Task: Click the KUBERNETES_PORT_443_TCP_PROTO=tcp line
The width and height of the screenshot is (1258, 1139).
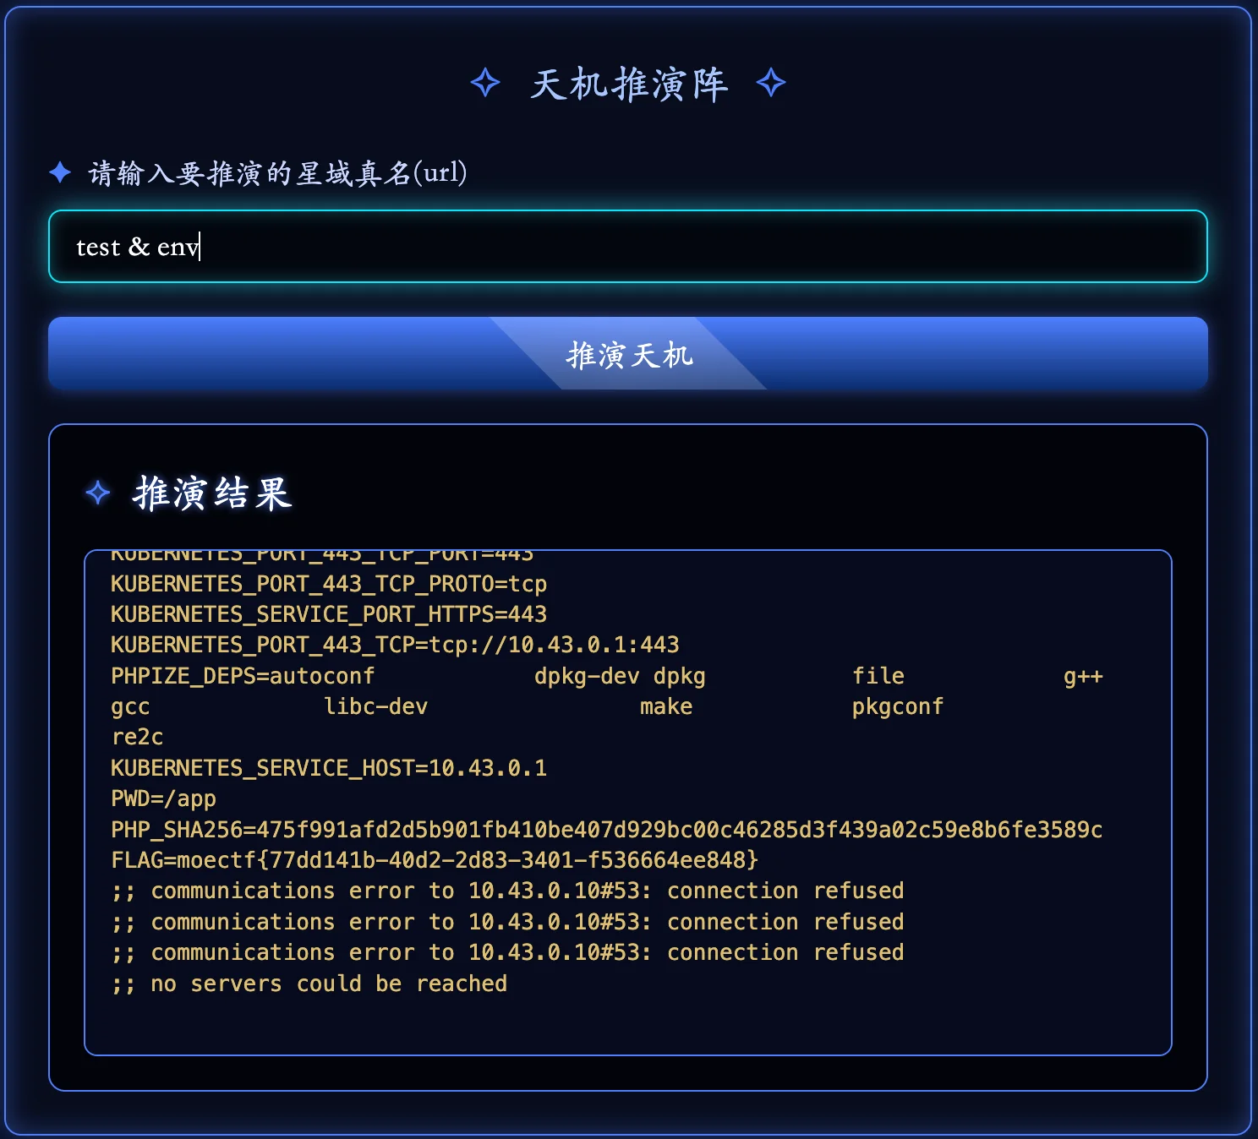Action: [x=329, y=584]
